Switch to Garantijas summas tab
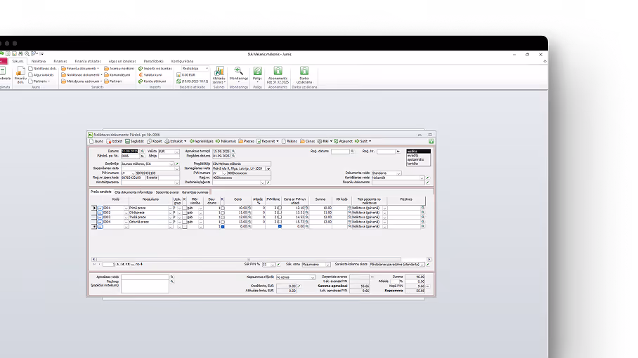This screenshot has height=358, width=638. [x=195, y=192]
